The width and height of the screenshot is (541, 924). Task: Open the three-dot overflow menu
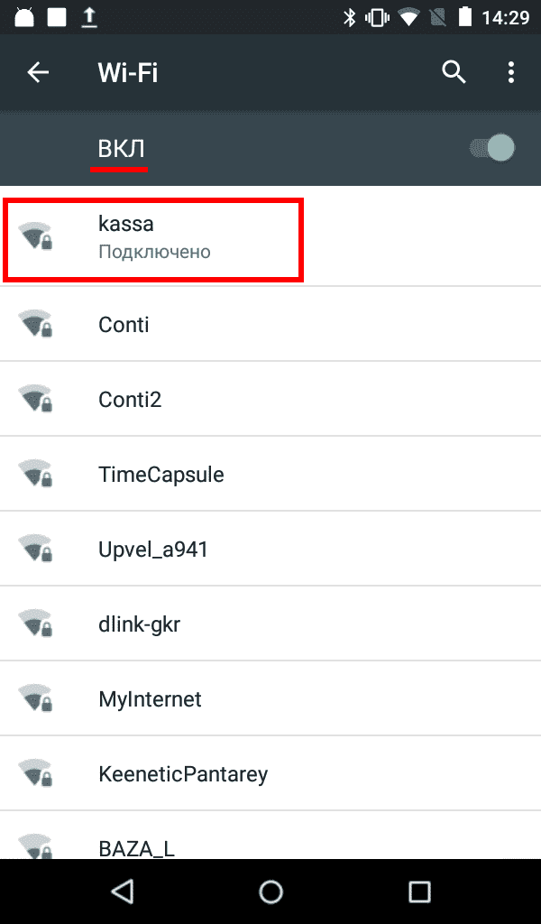point(510,72)
